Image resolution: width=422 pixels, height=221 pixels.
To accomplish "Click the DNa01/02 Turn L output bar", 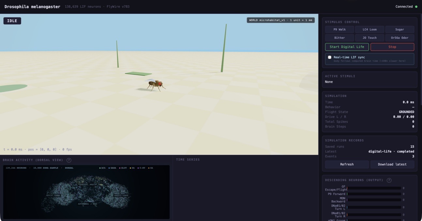I will [x=374, y=207].
